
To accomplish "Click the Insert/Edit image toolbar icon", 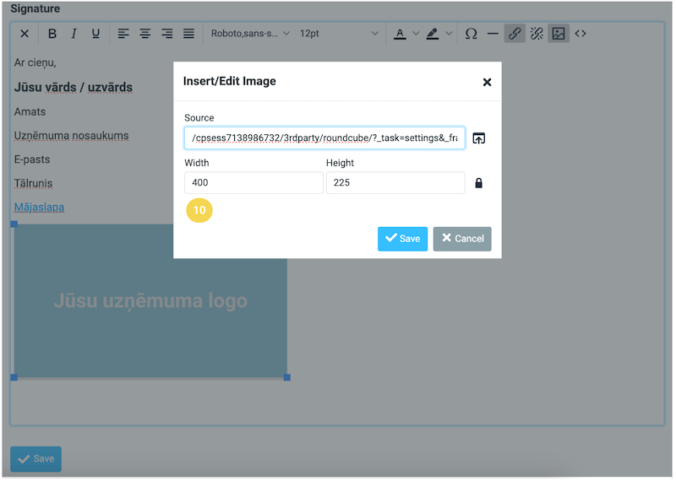I will (x=558, y=34).
